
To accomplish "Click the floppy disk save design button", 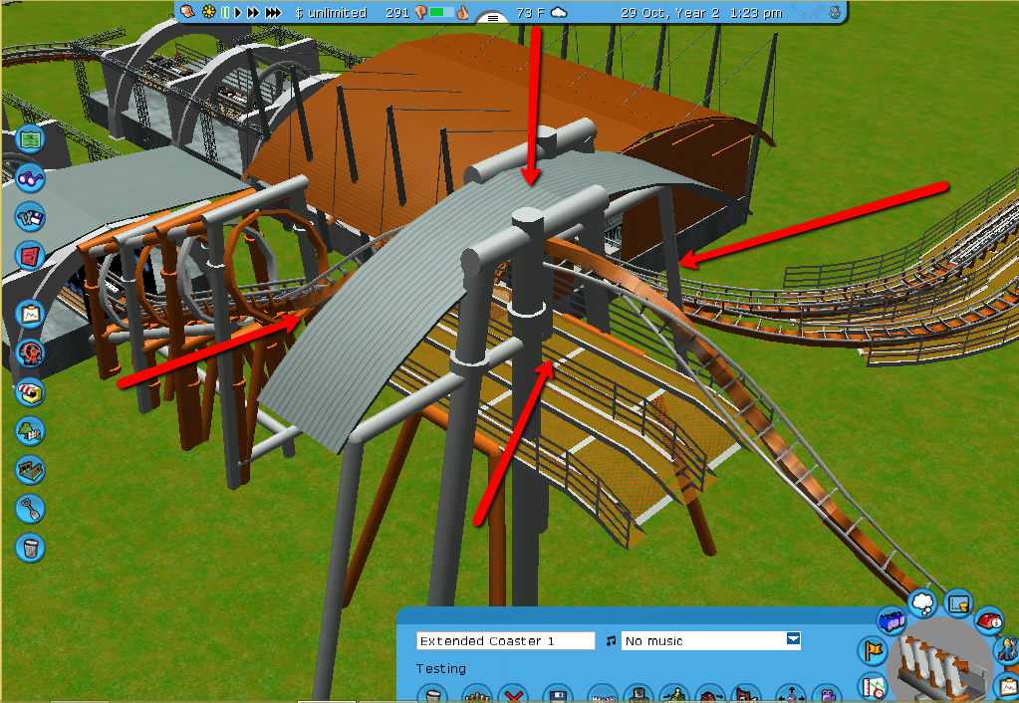I will click(x=559, y=695).
